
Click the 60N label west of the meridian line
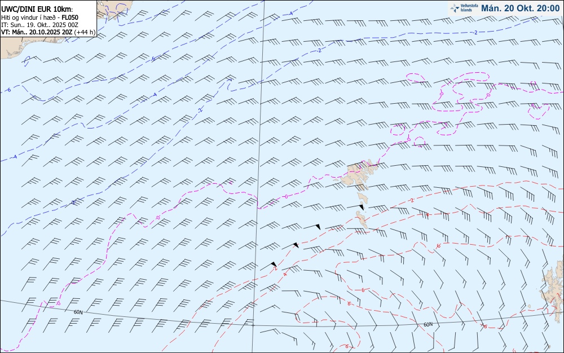[78, 312]
